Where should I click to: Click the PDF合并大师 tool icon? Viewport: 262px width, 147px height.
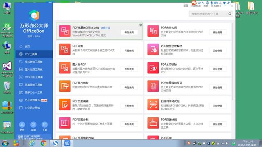tap(153, 31)
